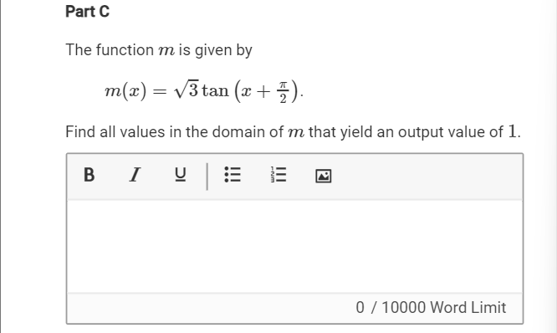Toggle Underline formatting in the editor
Viewport: 557px width, 333px height.
[x=181, y=175]
